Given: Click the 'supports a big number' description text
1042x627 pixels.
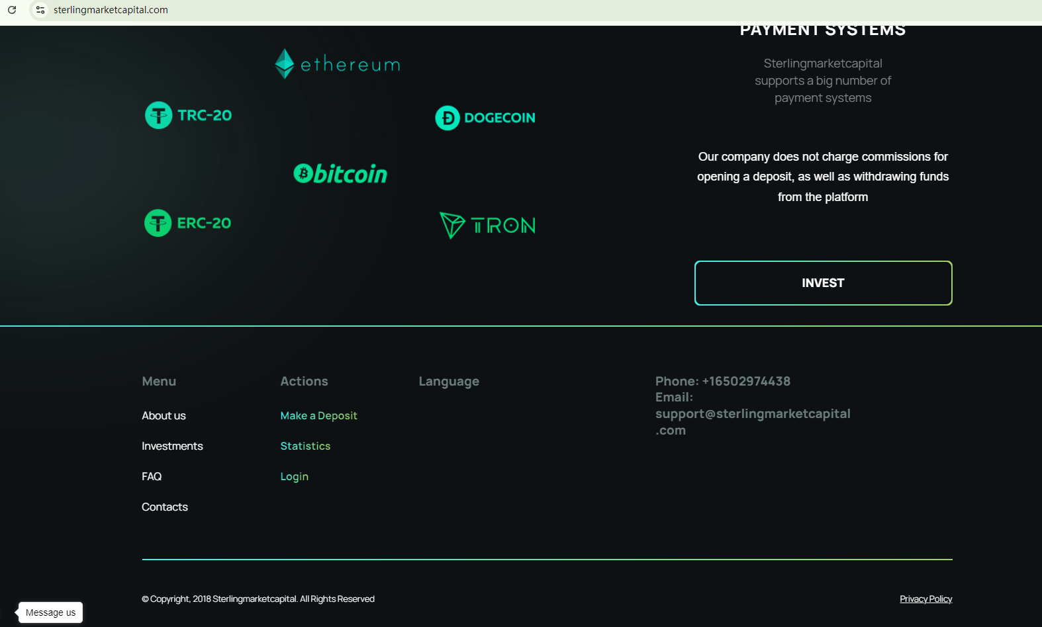Looking at the screenshot, I should [x=823, y=81].
